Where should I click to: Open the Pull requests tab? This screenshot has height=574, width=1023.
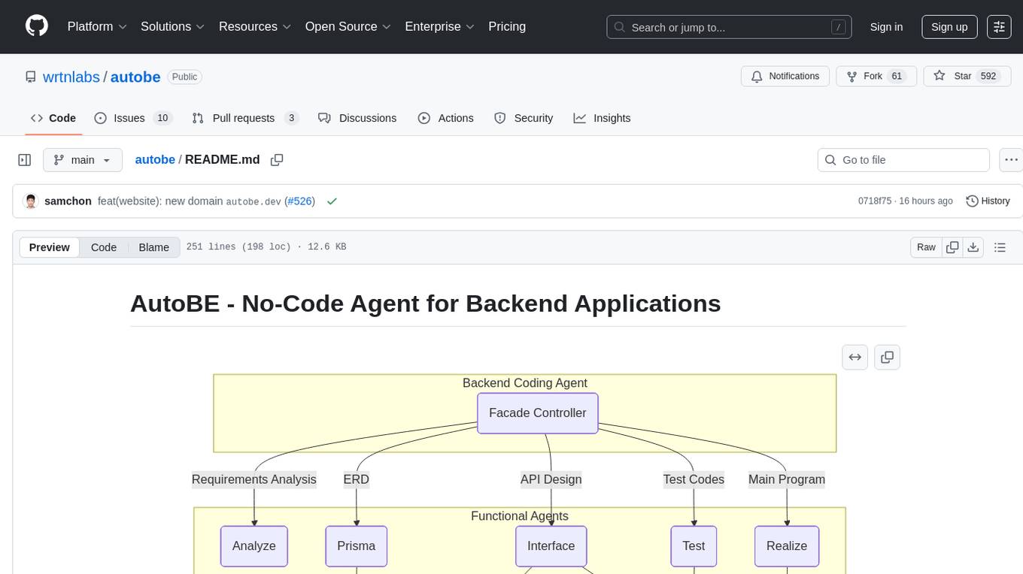point(245,118)
